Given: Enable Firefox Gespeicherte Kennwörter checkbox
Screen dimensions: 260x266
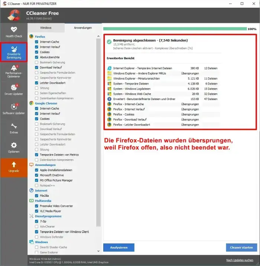Looking at the screenshot, I should pos(36,78).
